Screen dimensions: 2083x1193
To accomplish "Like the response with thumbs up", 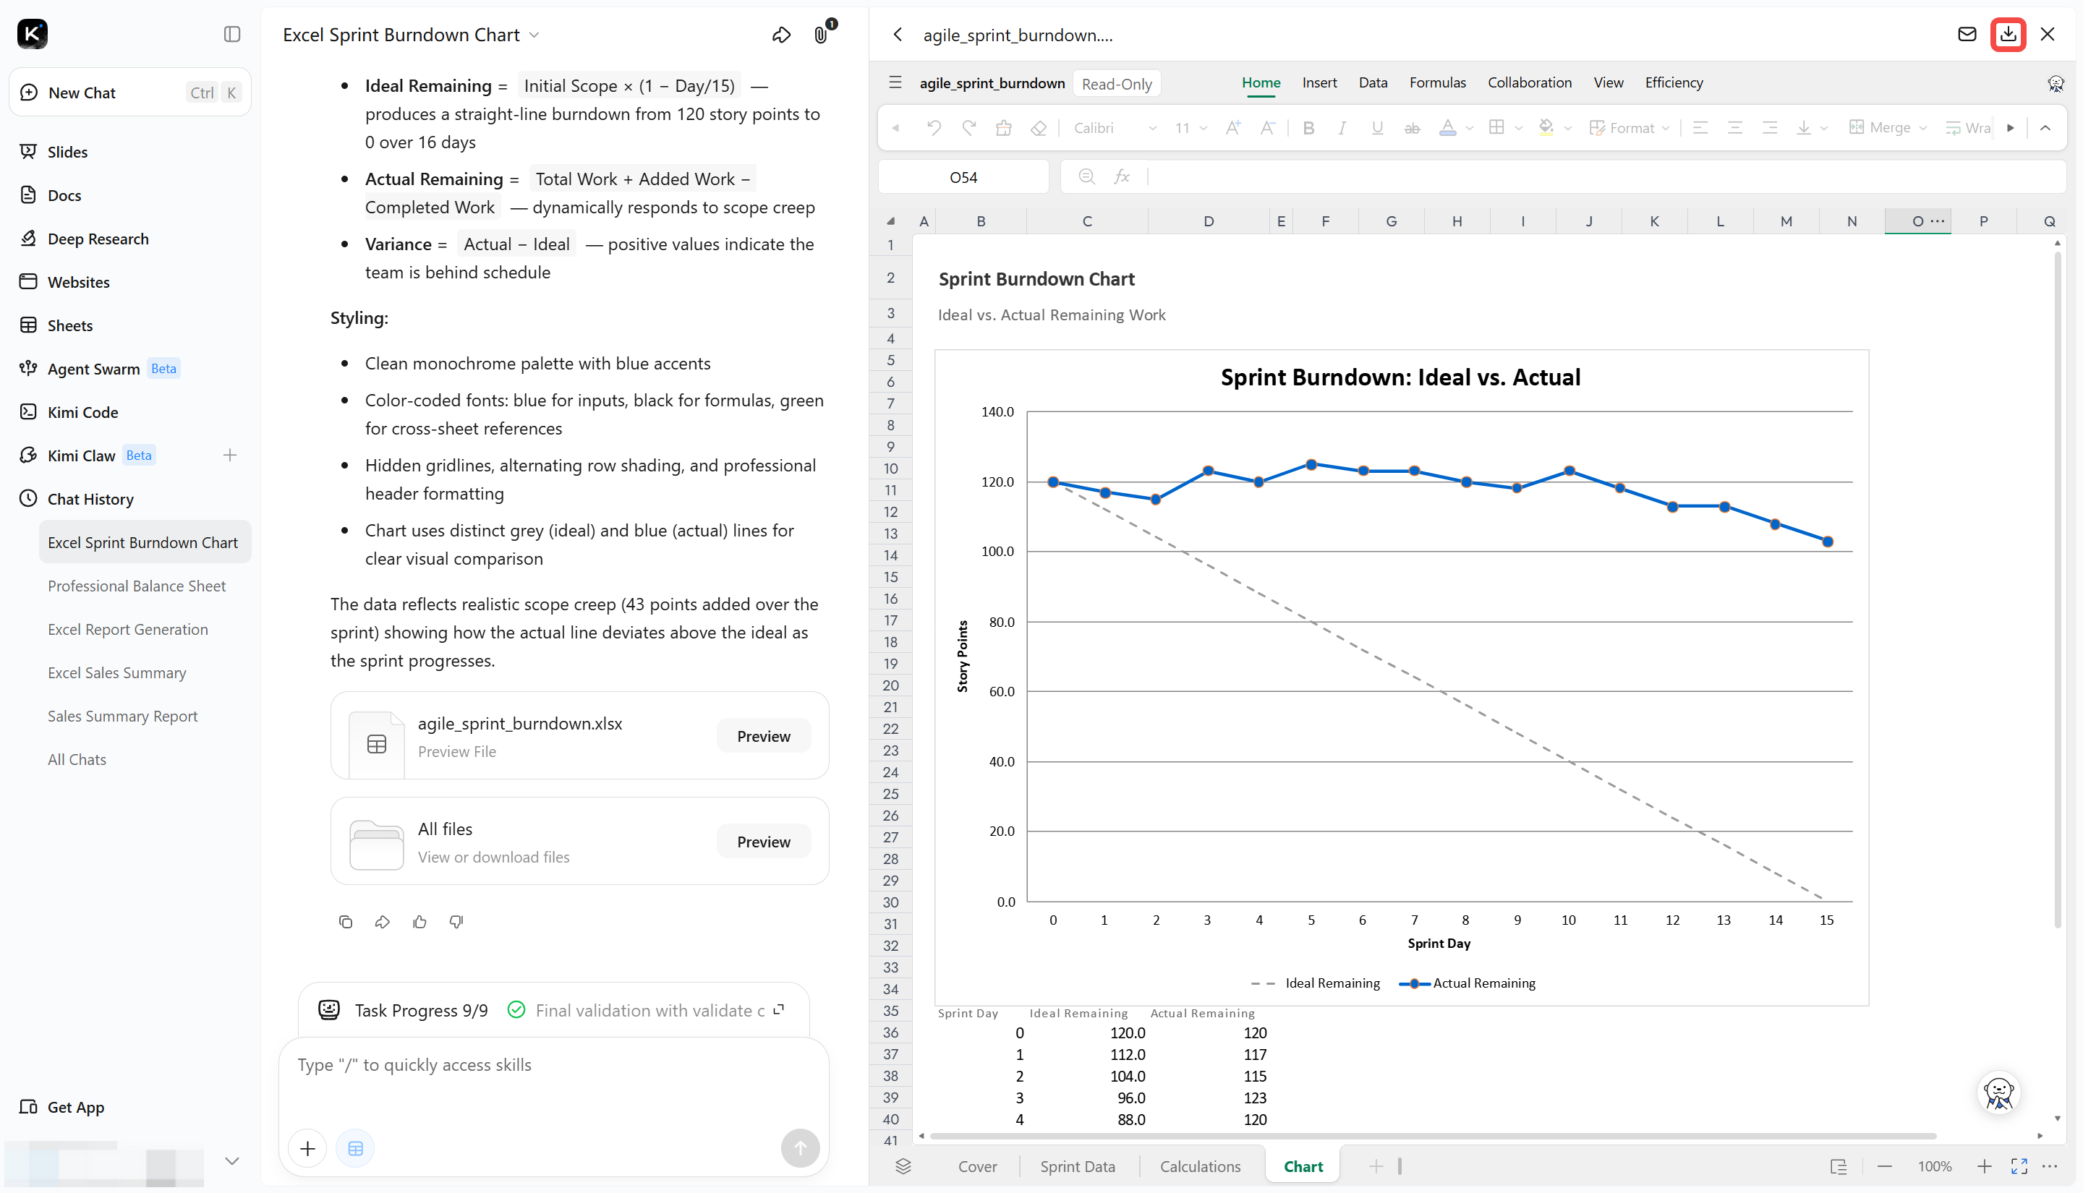I will [x=420, y=922].
